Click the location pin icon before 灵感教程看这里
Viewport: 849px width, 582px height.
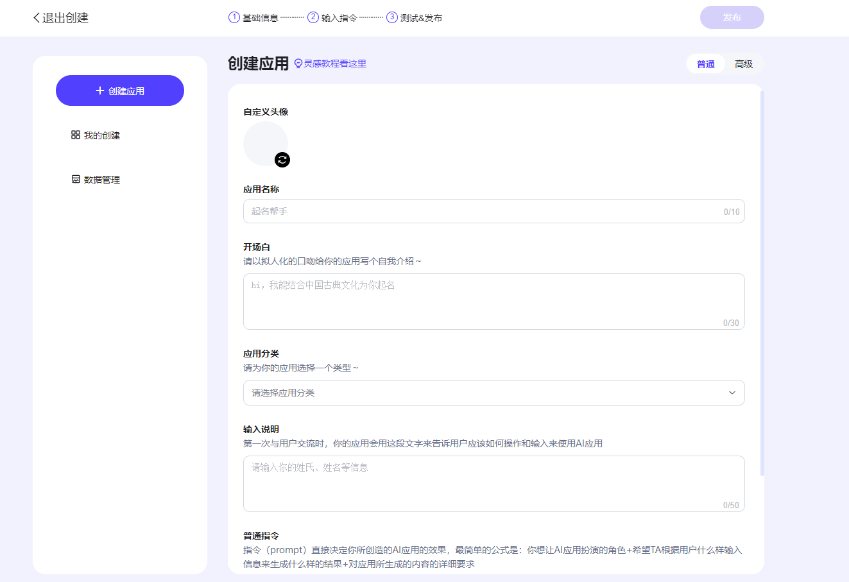(297, 64)
